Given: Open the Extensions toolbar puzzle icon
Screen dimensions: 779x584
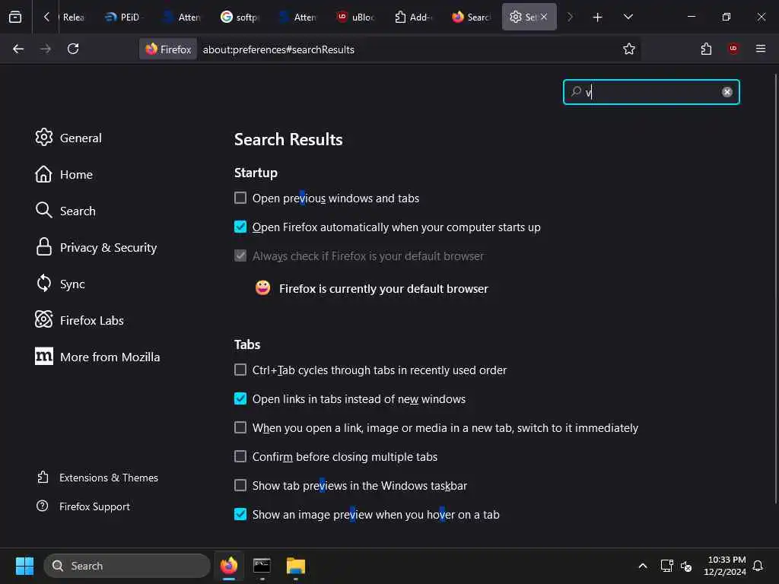Looking at the screenshot, I should tap(706, 49).
